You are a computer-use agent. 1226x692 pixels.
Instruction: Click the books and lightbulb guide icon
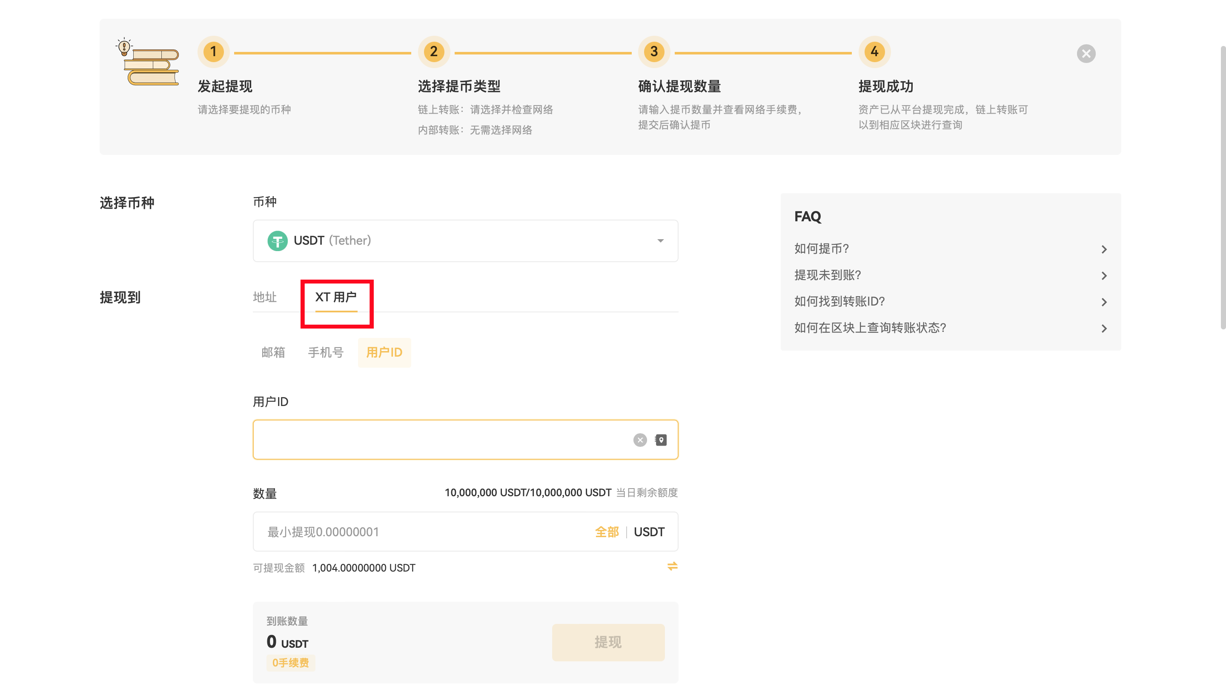[148, 61]
